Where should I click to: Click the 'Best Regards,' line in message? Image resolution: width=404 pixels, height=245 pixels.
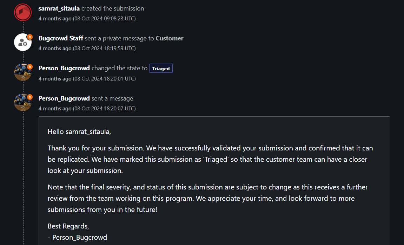[68, 226]
